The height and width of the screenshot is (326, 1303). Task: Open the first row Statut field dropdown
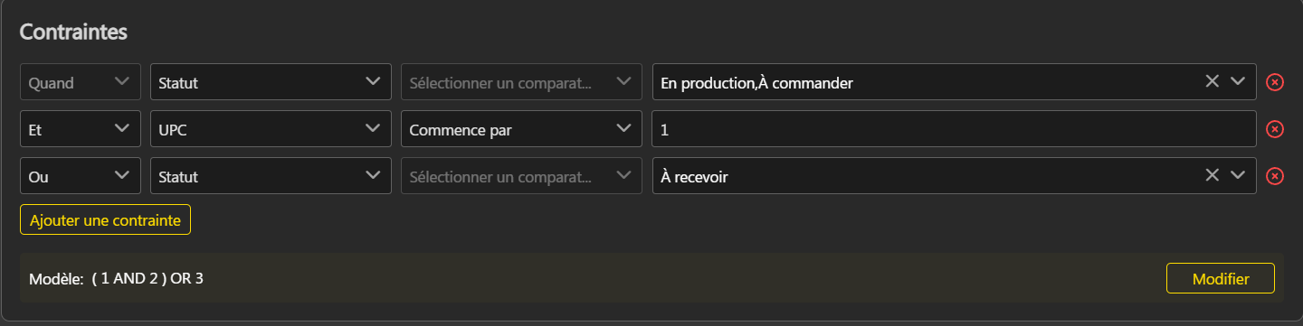point(271,82)
